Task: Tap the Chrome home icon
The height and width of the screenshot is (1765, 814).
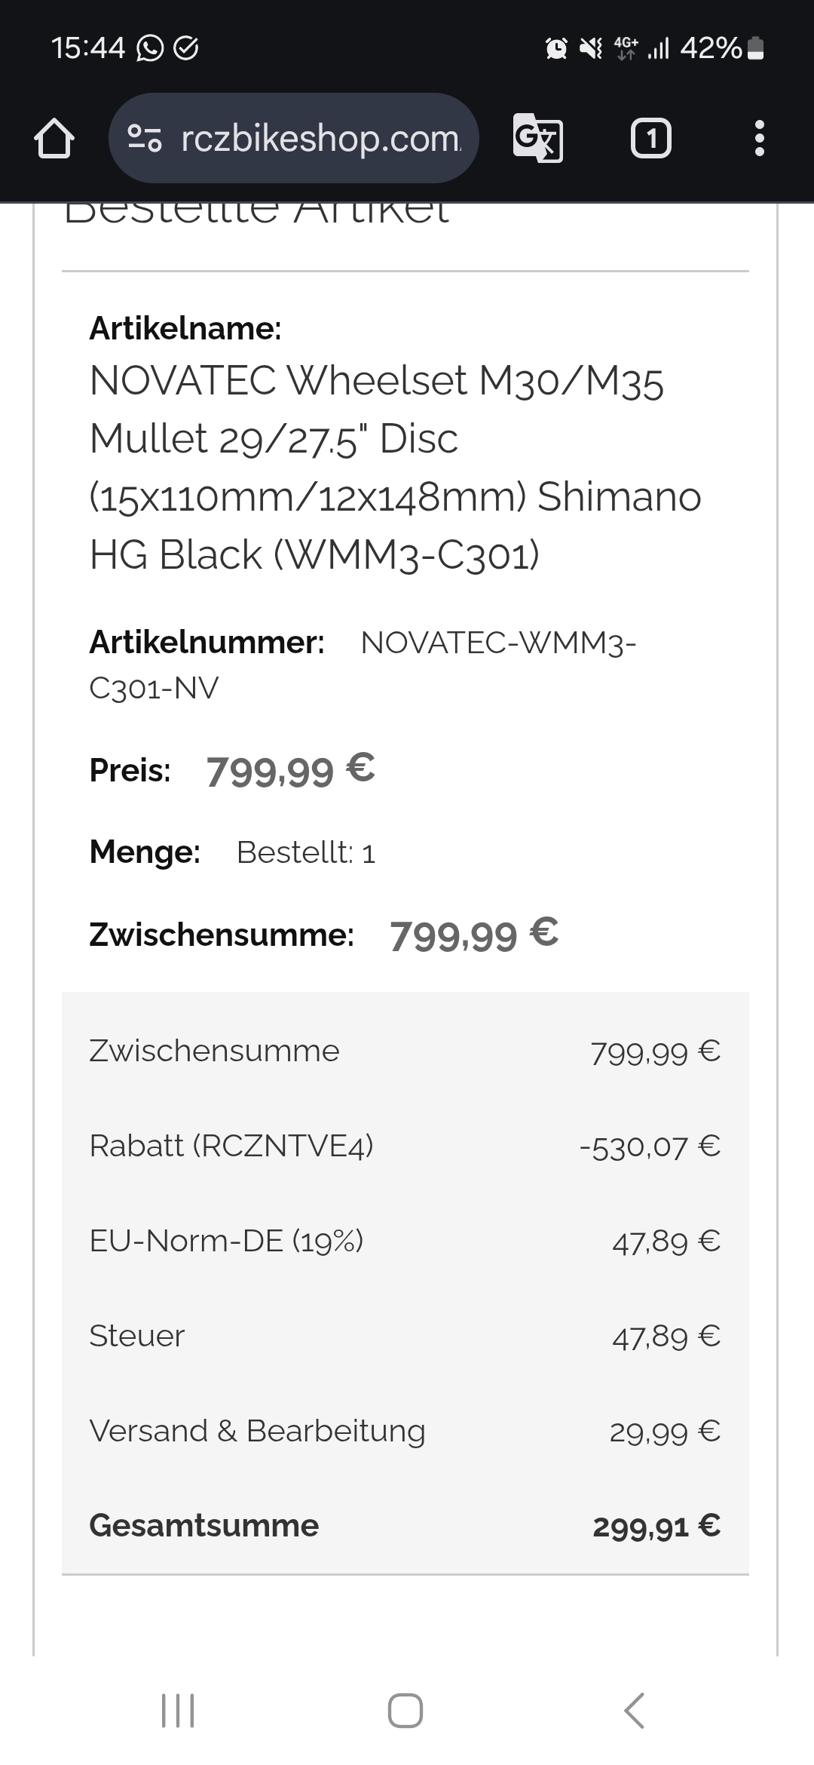Action: 54,140
